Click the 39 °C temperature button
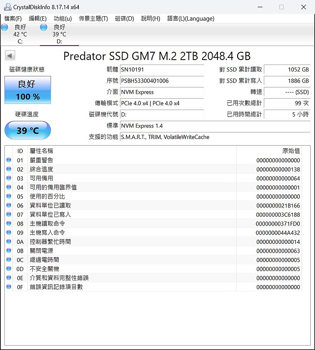 [x=28, y=130]
